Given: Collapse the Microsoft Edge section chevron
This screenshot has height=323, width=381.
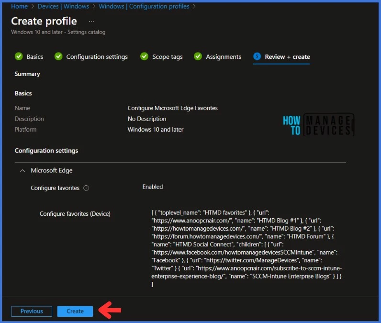Looking at the screenshot, I should [22, 171].
